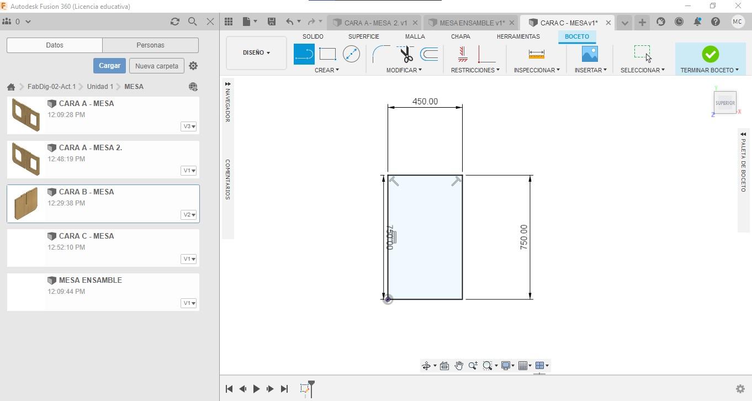Switch to the HERRAMIENTAS tab
Viewport: 752px width, 401px height.
click(518, 36)
